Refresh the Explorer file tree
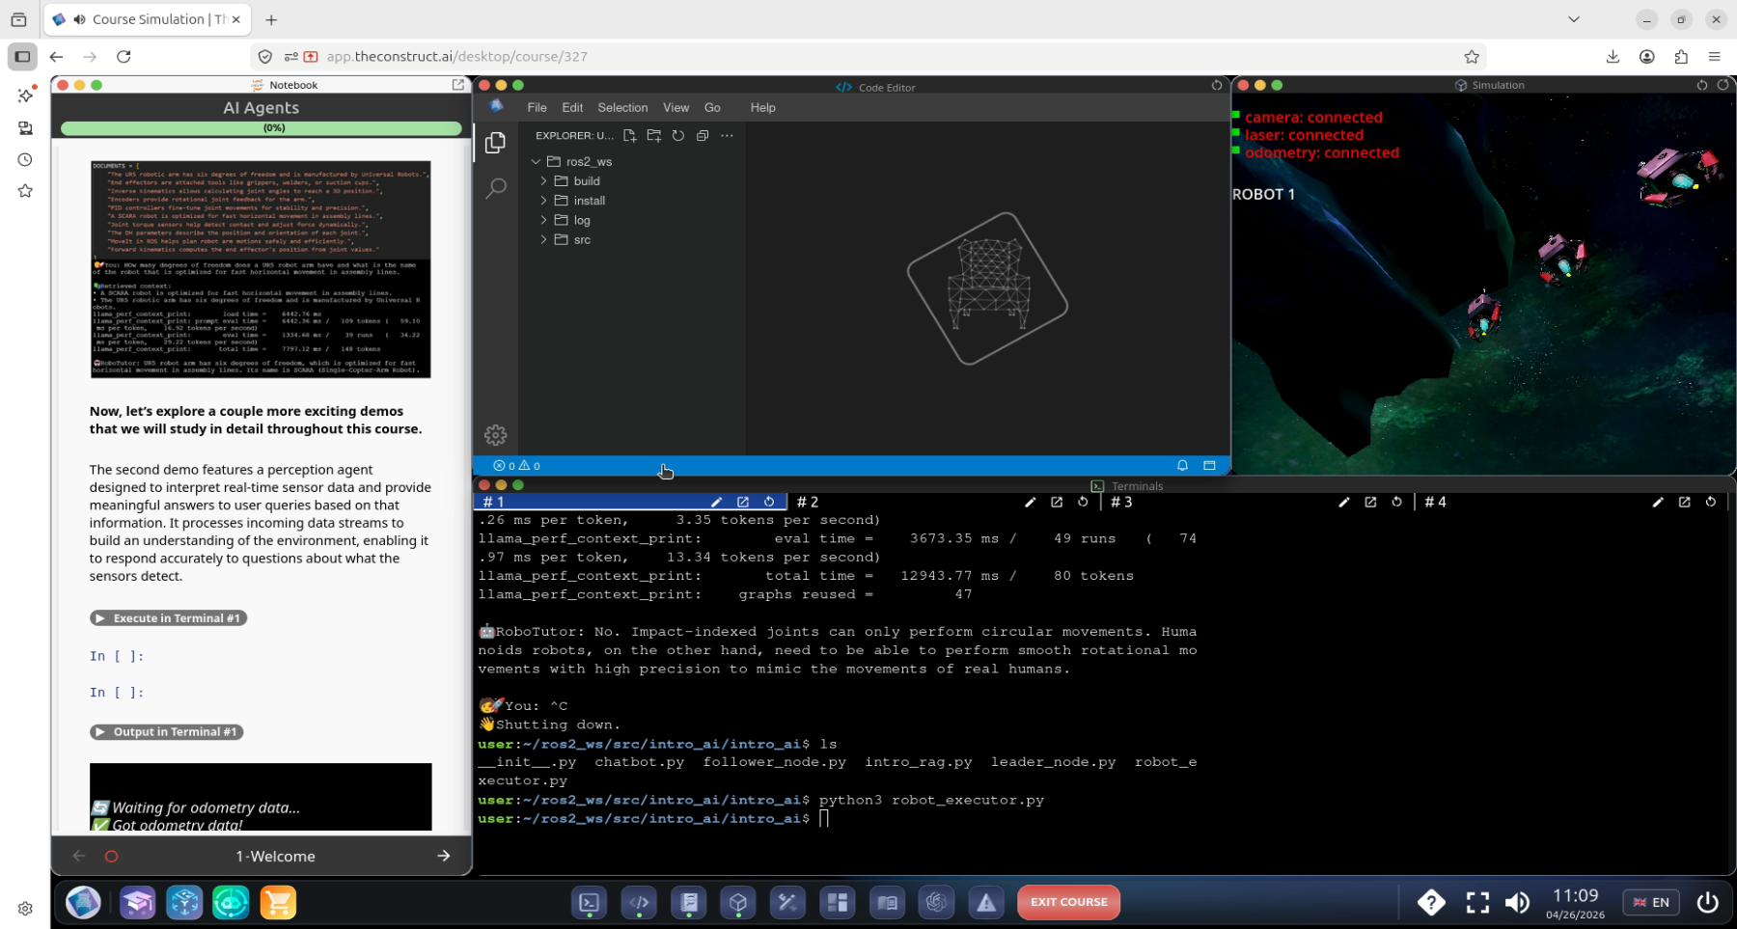 click(678, 136)
